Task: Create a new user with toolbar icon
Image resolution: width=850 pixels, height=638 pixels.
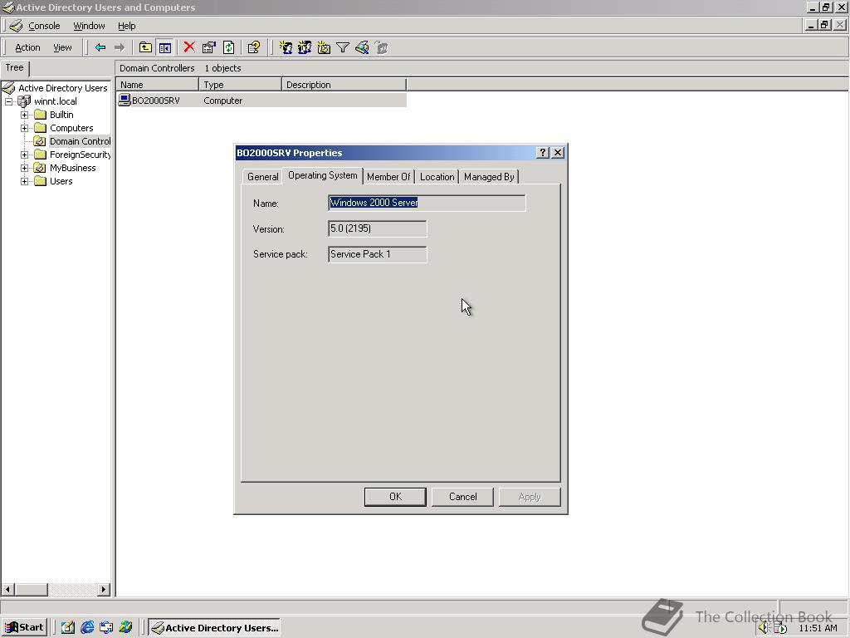Action: pos(286,47)
